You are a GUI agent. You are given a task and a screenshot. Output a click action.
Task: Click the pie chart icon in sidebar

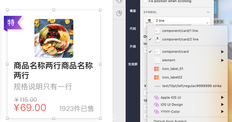[119, 13]
